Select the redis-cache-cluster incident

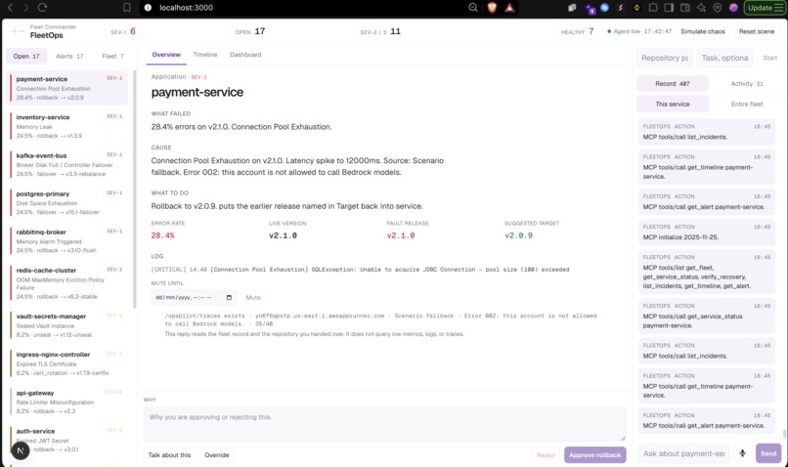pyautogui.click(x=67, y=283)
